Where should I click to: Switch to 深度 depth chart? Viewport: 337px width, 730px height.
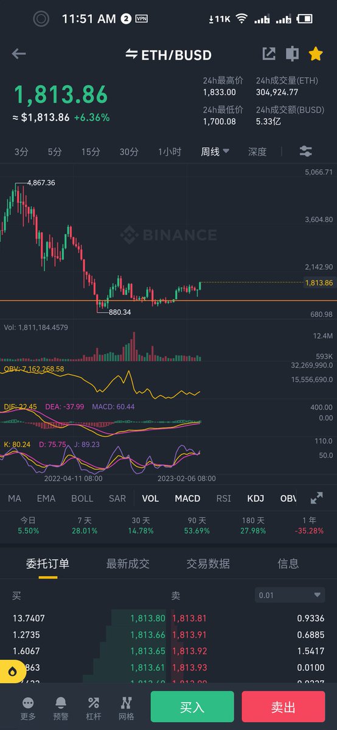257,152
